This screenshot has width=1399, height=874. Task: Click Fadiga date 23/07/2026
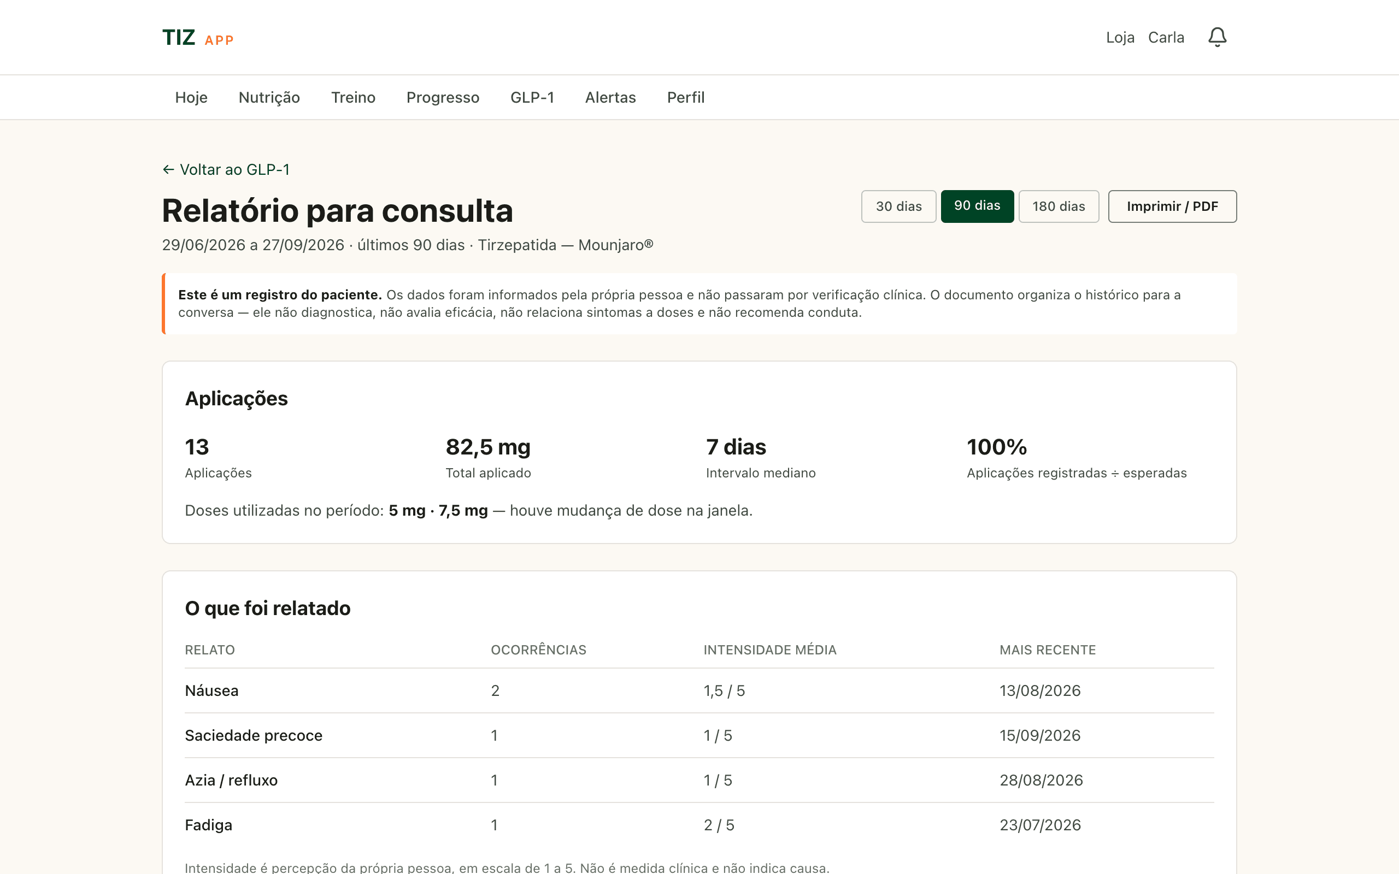click(1040, 825)
